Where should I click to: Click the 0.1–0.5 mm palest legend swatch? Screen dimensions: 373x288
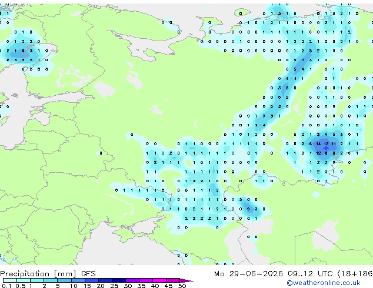(10, 280)
